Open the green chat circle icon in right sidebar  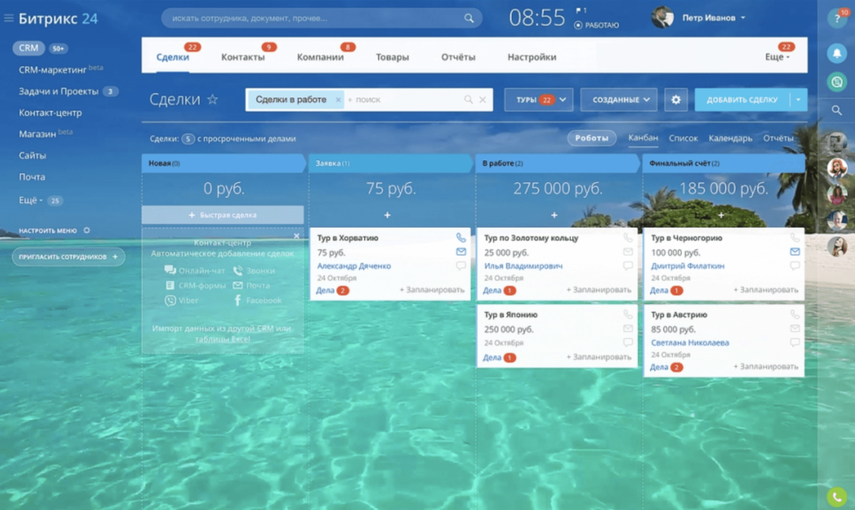point(836,82)
